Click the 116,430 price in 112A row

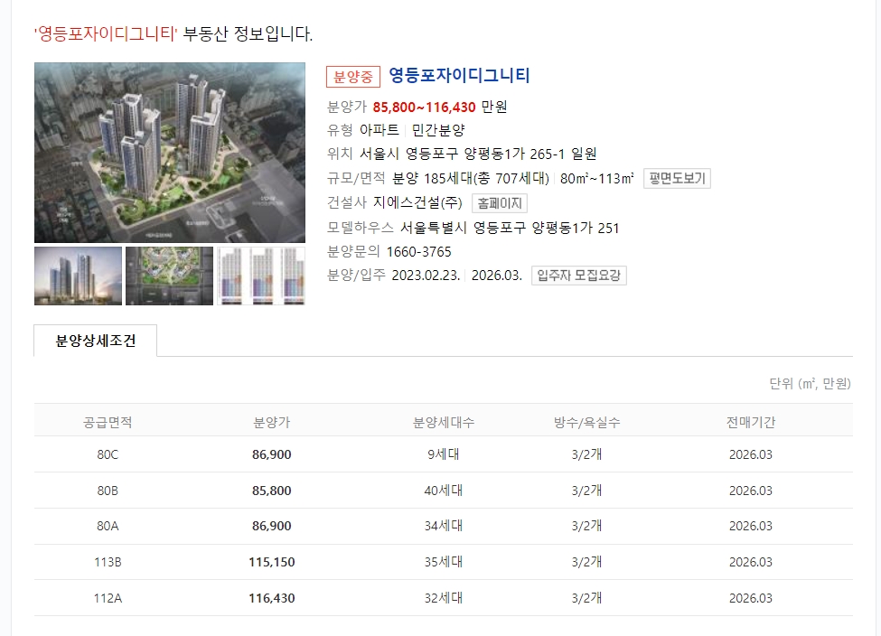tap(271, 598)
